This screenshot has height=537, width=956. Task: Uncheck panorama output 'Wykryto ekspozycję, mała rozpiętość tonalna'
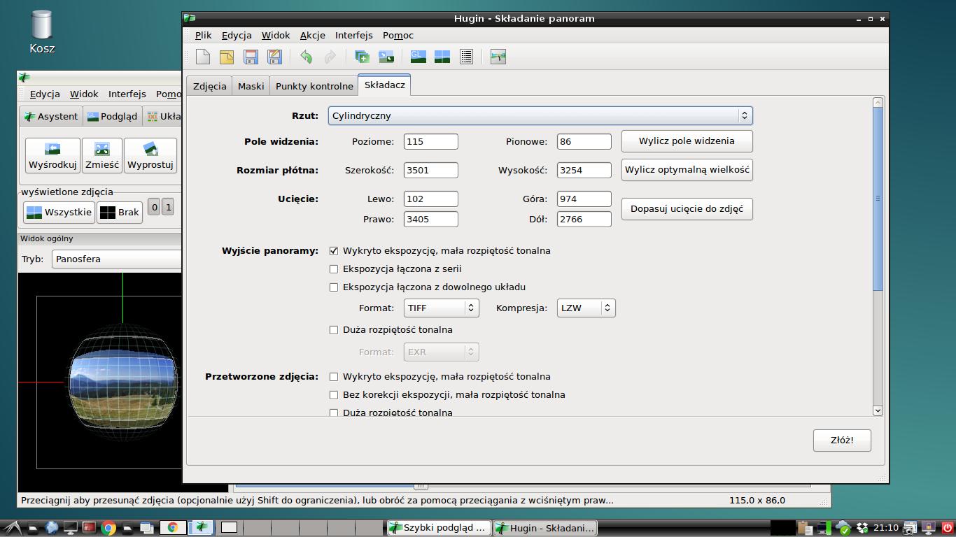[334, 251]
